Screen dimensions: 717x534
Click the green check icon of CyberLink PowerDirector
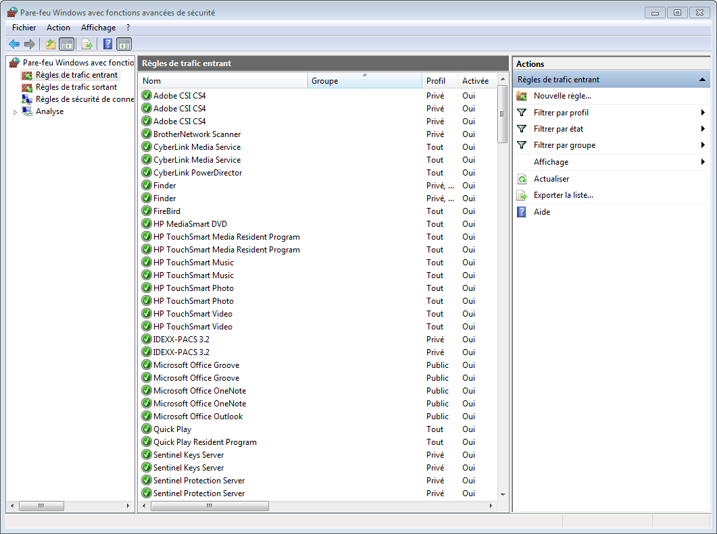147,172
